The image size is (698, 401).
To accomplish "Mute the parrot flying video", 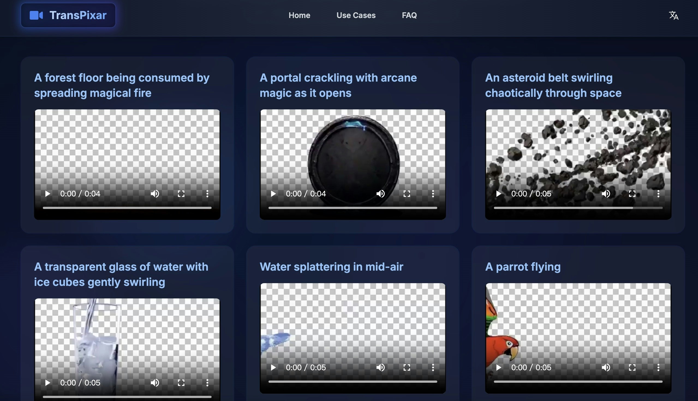I will tap(606, 367).
